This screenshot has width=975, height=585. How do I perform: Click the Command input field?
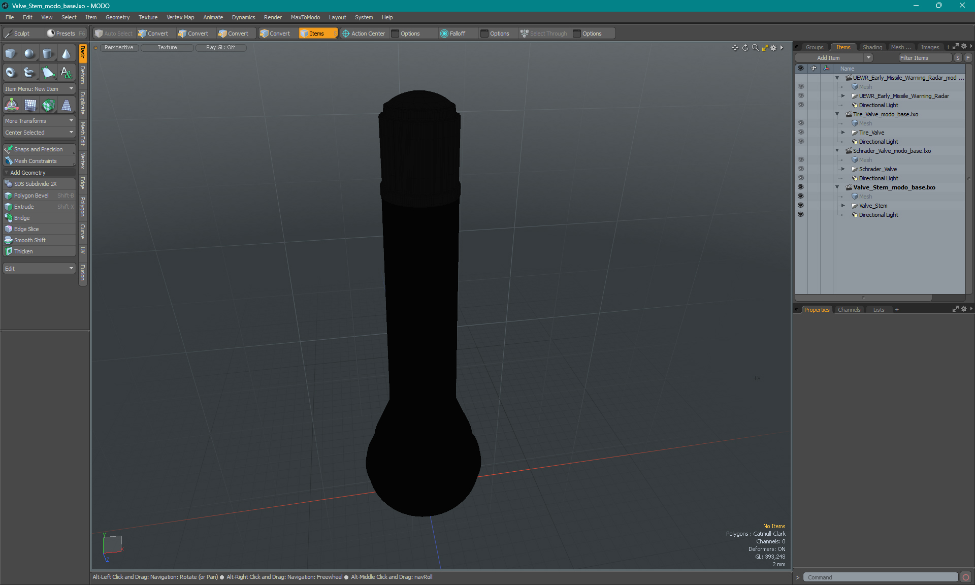[x=880, y=577]
